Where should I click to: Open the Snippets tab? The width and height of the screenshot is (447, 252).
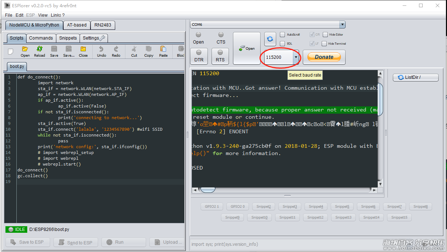(x=68, y=38)
